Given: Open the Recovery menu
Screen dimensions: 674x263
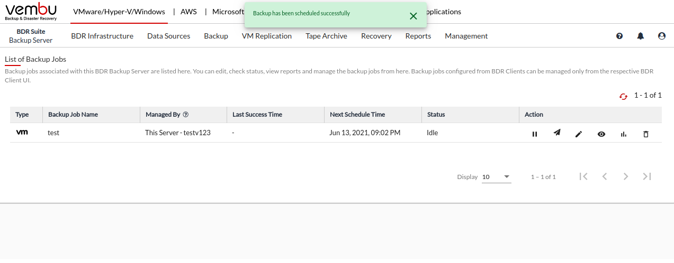Looking at the screenshot, I should coord(376,36).
